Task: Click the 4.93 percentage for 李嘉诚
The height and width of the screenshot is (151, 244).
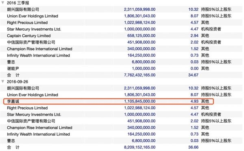Action: click(194, 101)
